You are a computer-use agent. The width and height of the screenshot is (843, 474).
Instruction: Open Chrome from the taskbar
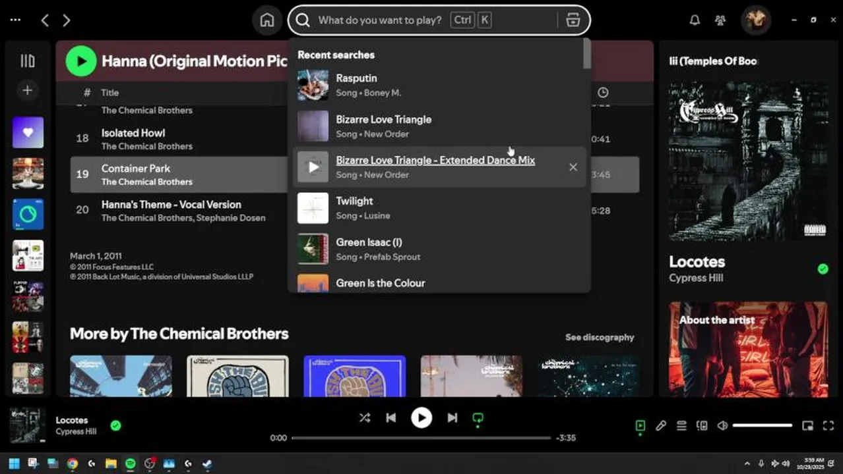tap(72, 463)
